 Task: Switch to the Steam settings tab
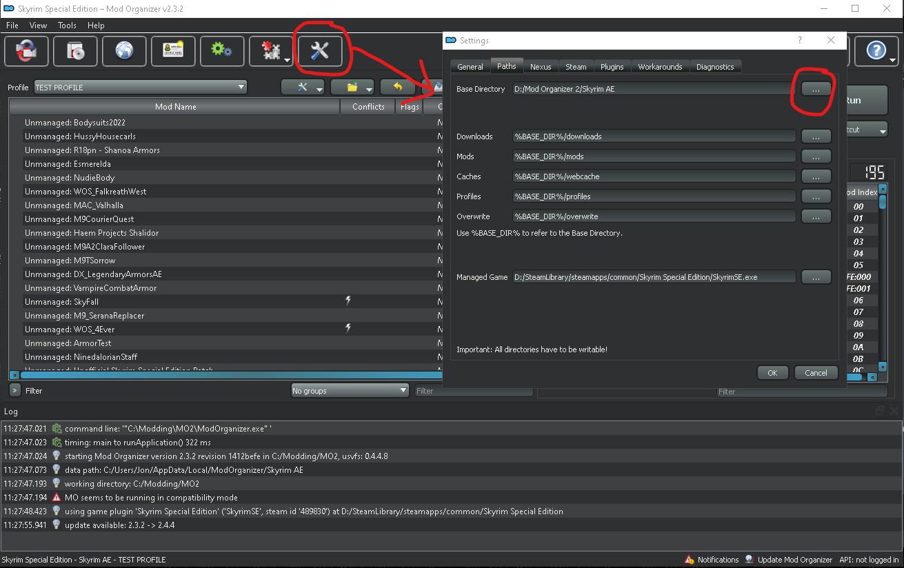pos(576,67)
